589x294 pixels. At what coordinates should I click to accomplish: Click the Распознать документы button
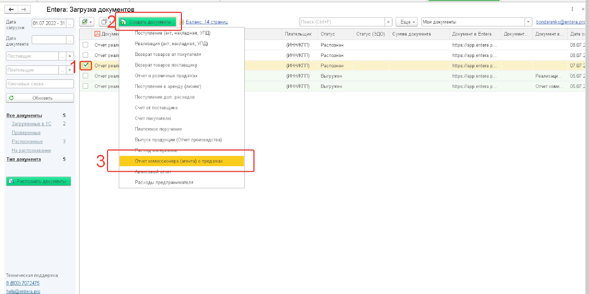click(39, 181)
